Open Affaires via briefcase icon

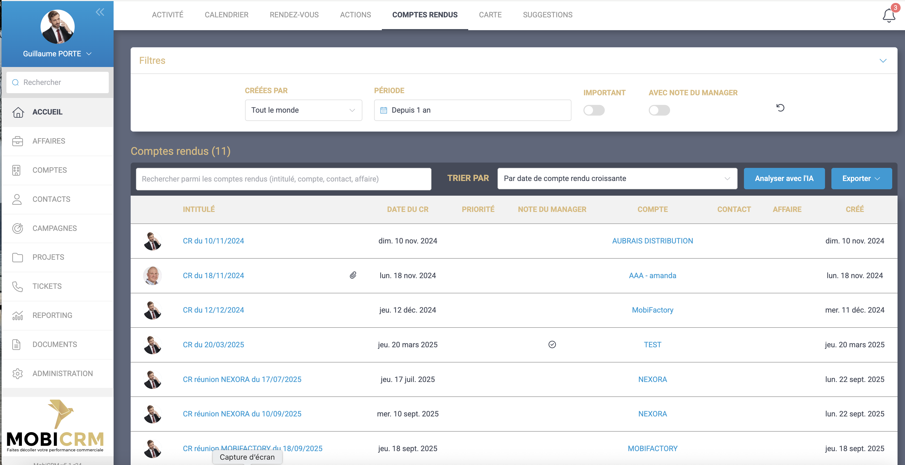click(x=18, y=141)
